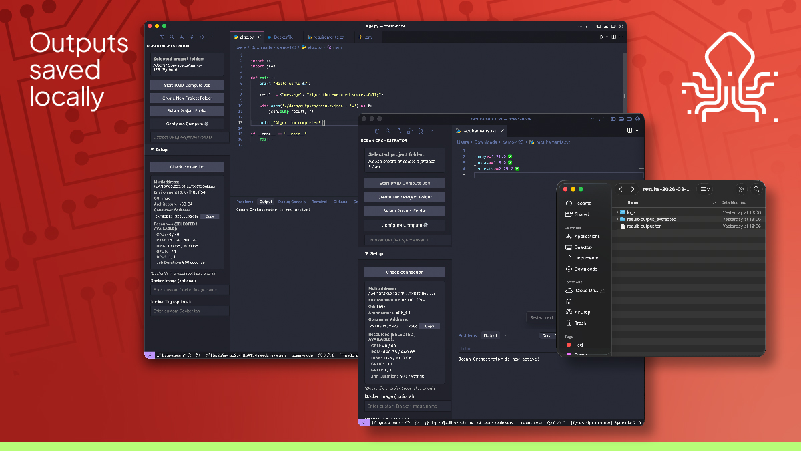This screenshot has height=451, width=801.
Task: Select Output panel tab in requirements.txt window
Action: coord(491,335)
